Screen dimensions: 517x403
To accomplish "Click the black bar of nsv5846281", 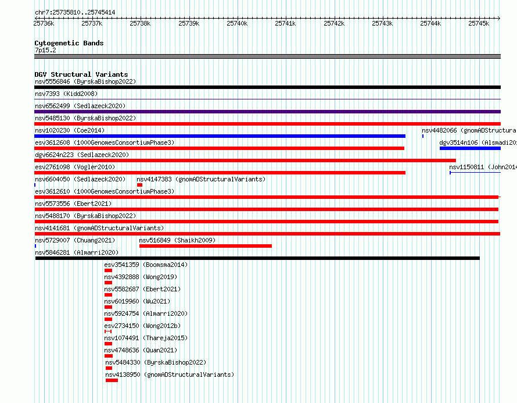I will [x=257, y=258].
